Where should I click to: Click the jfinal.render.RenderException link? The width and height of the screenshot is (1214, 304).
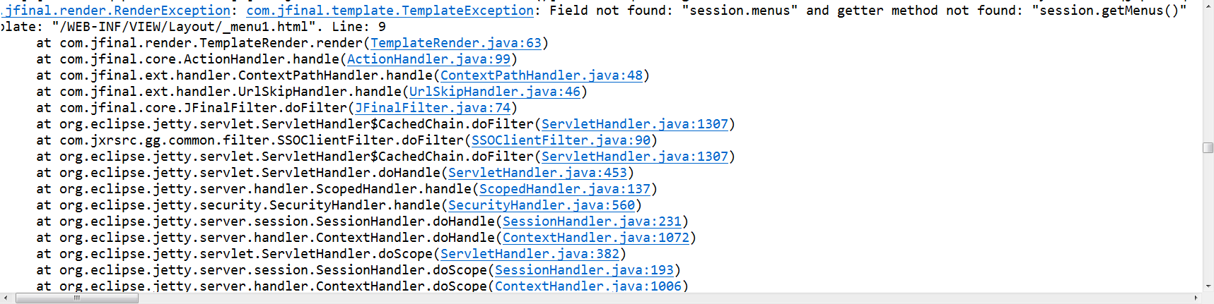[x=116, y=11]
